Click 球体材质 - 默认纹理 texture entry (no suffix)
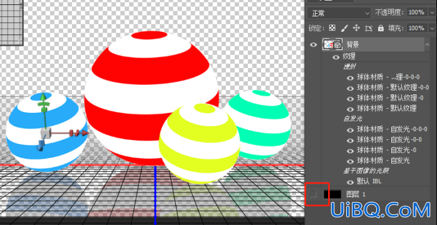 387,109
